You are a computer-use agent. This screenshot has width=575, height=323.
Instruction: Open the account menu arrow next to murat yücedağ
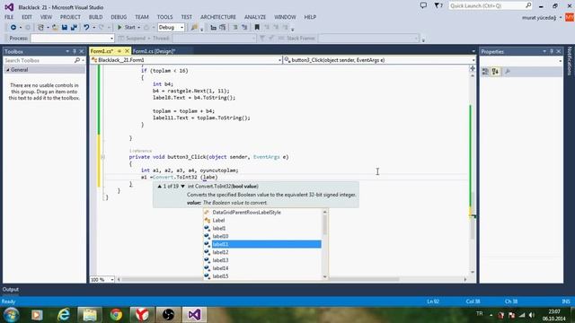pyautogui.click(x=561, y=18)
